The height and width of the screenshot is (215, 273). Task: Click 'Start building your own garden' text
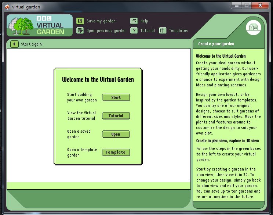(82, 97)
